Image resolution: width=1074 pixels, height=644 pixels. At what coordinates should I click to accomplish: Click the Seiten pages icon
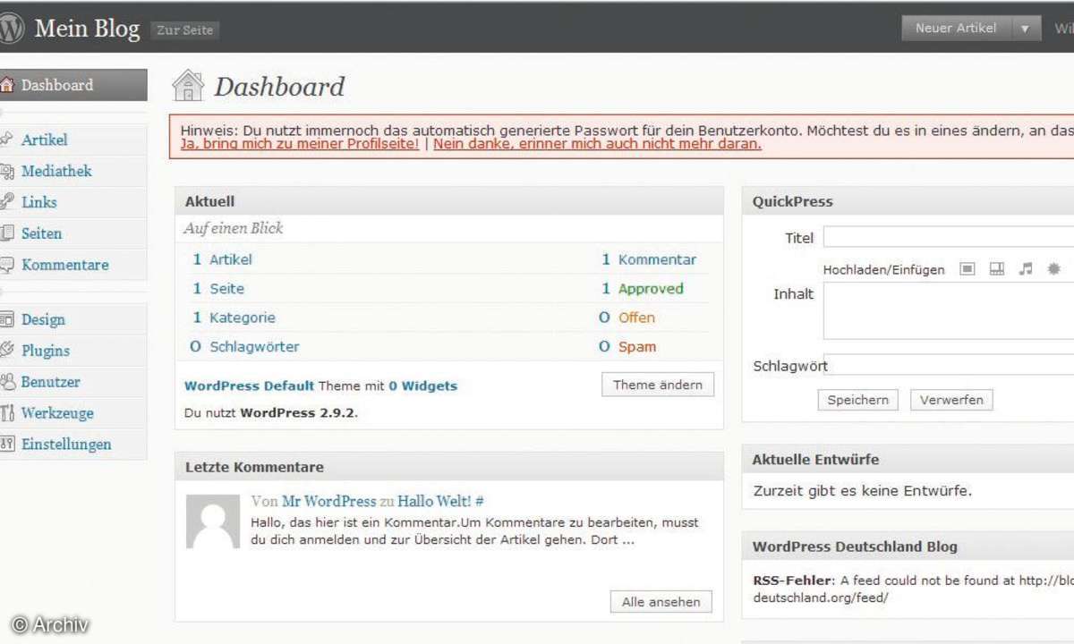click(7, 233)
